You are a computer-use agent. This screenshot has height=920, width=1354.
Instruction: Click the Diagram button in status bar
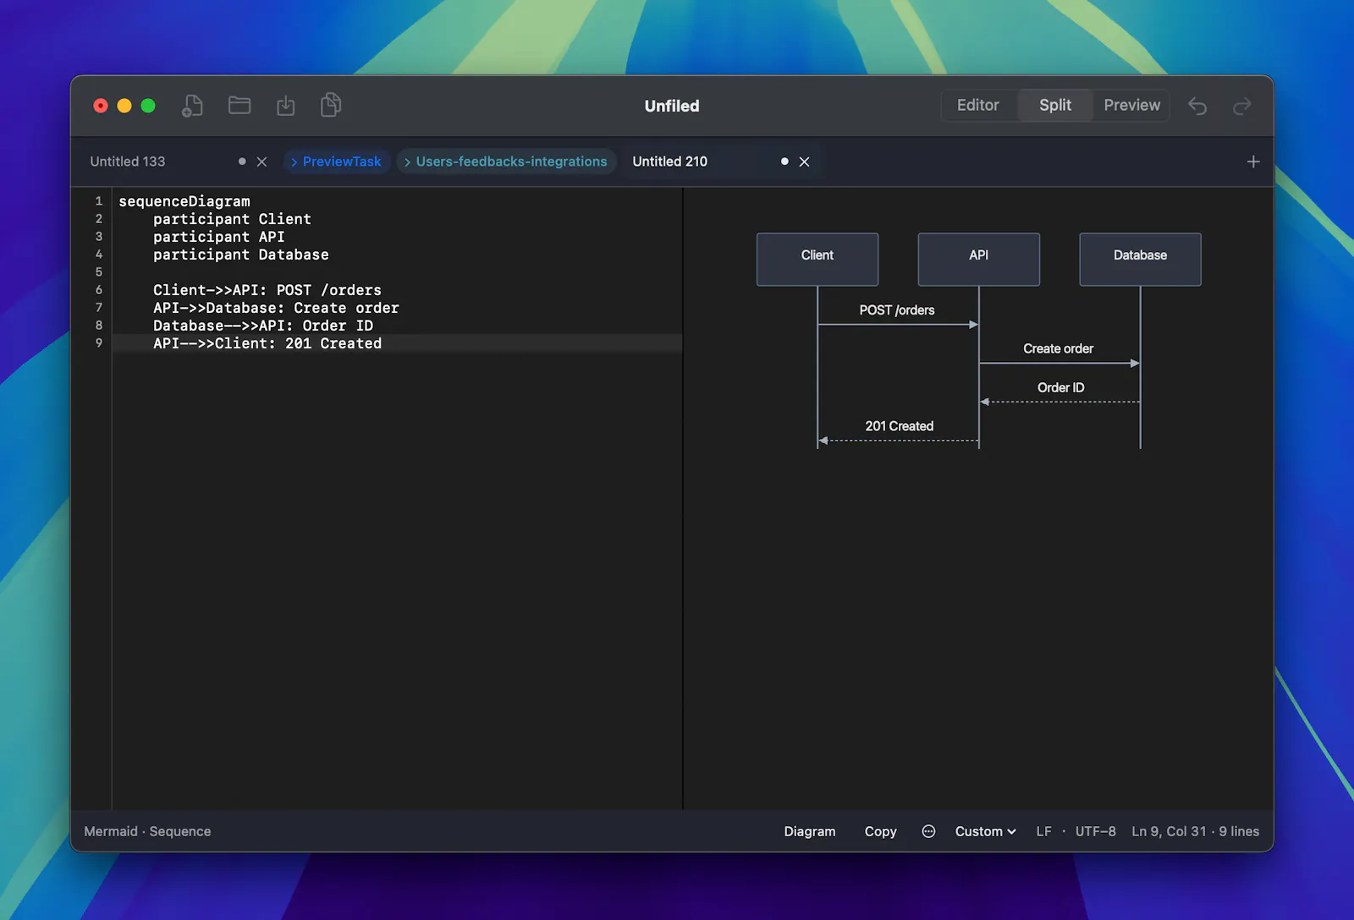[810, 831]
